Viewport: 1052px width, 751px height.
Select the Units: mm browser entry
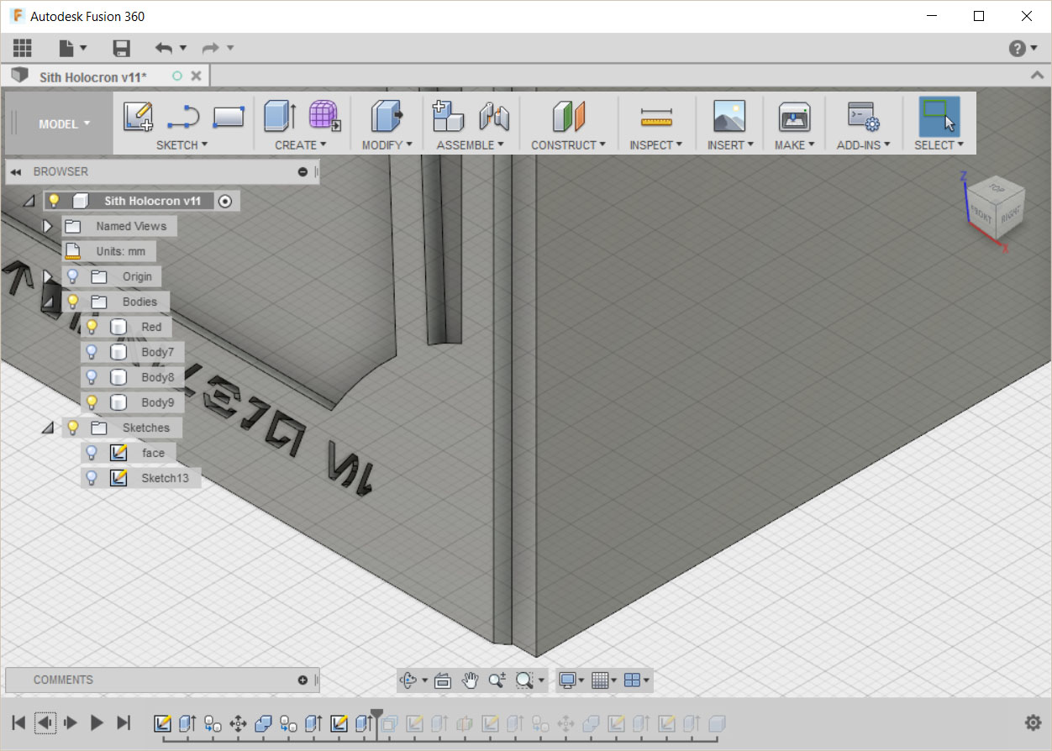click(109, 251)
